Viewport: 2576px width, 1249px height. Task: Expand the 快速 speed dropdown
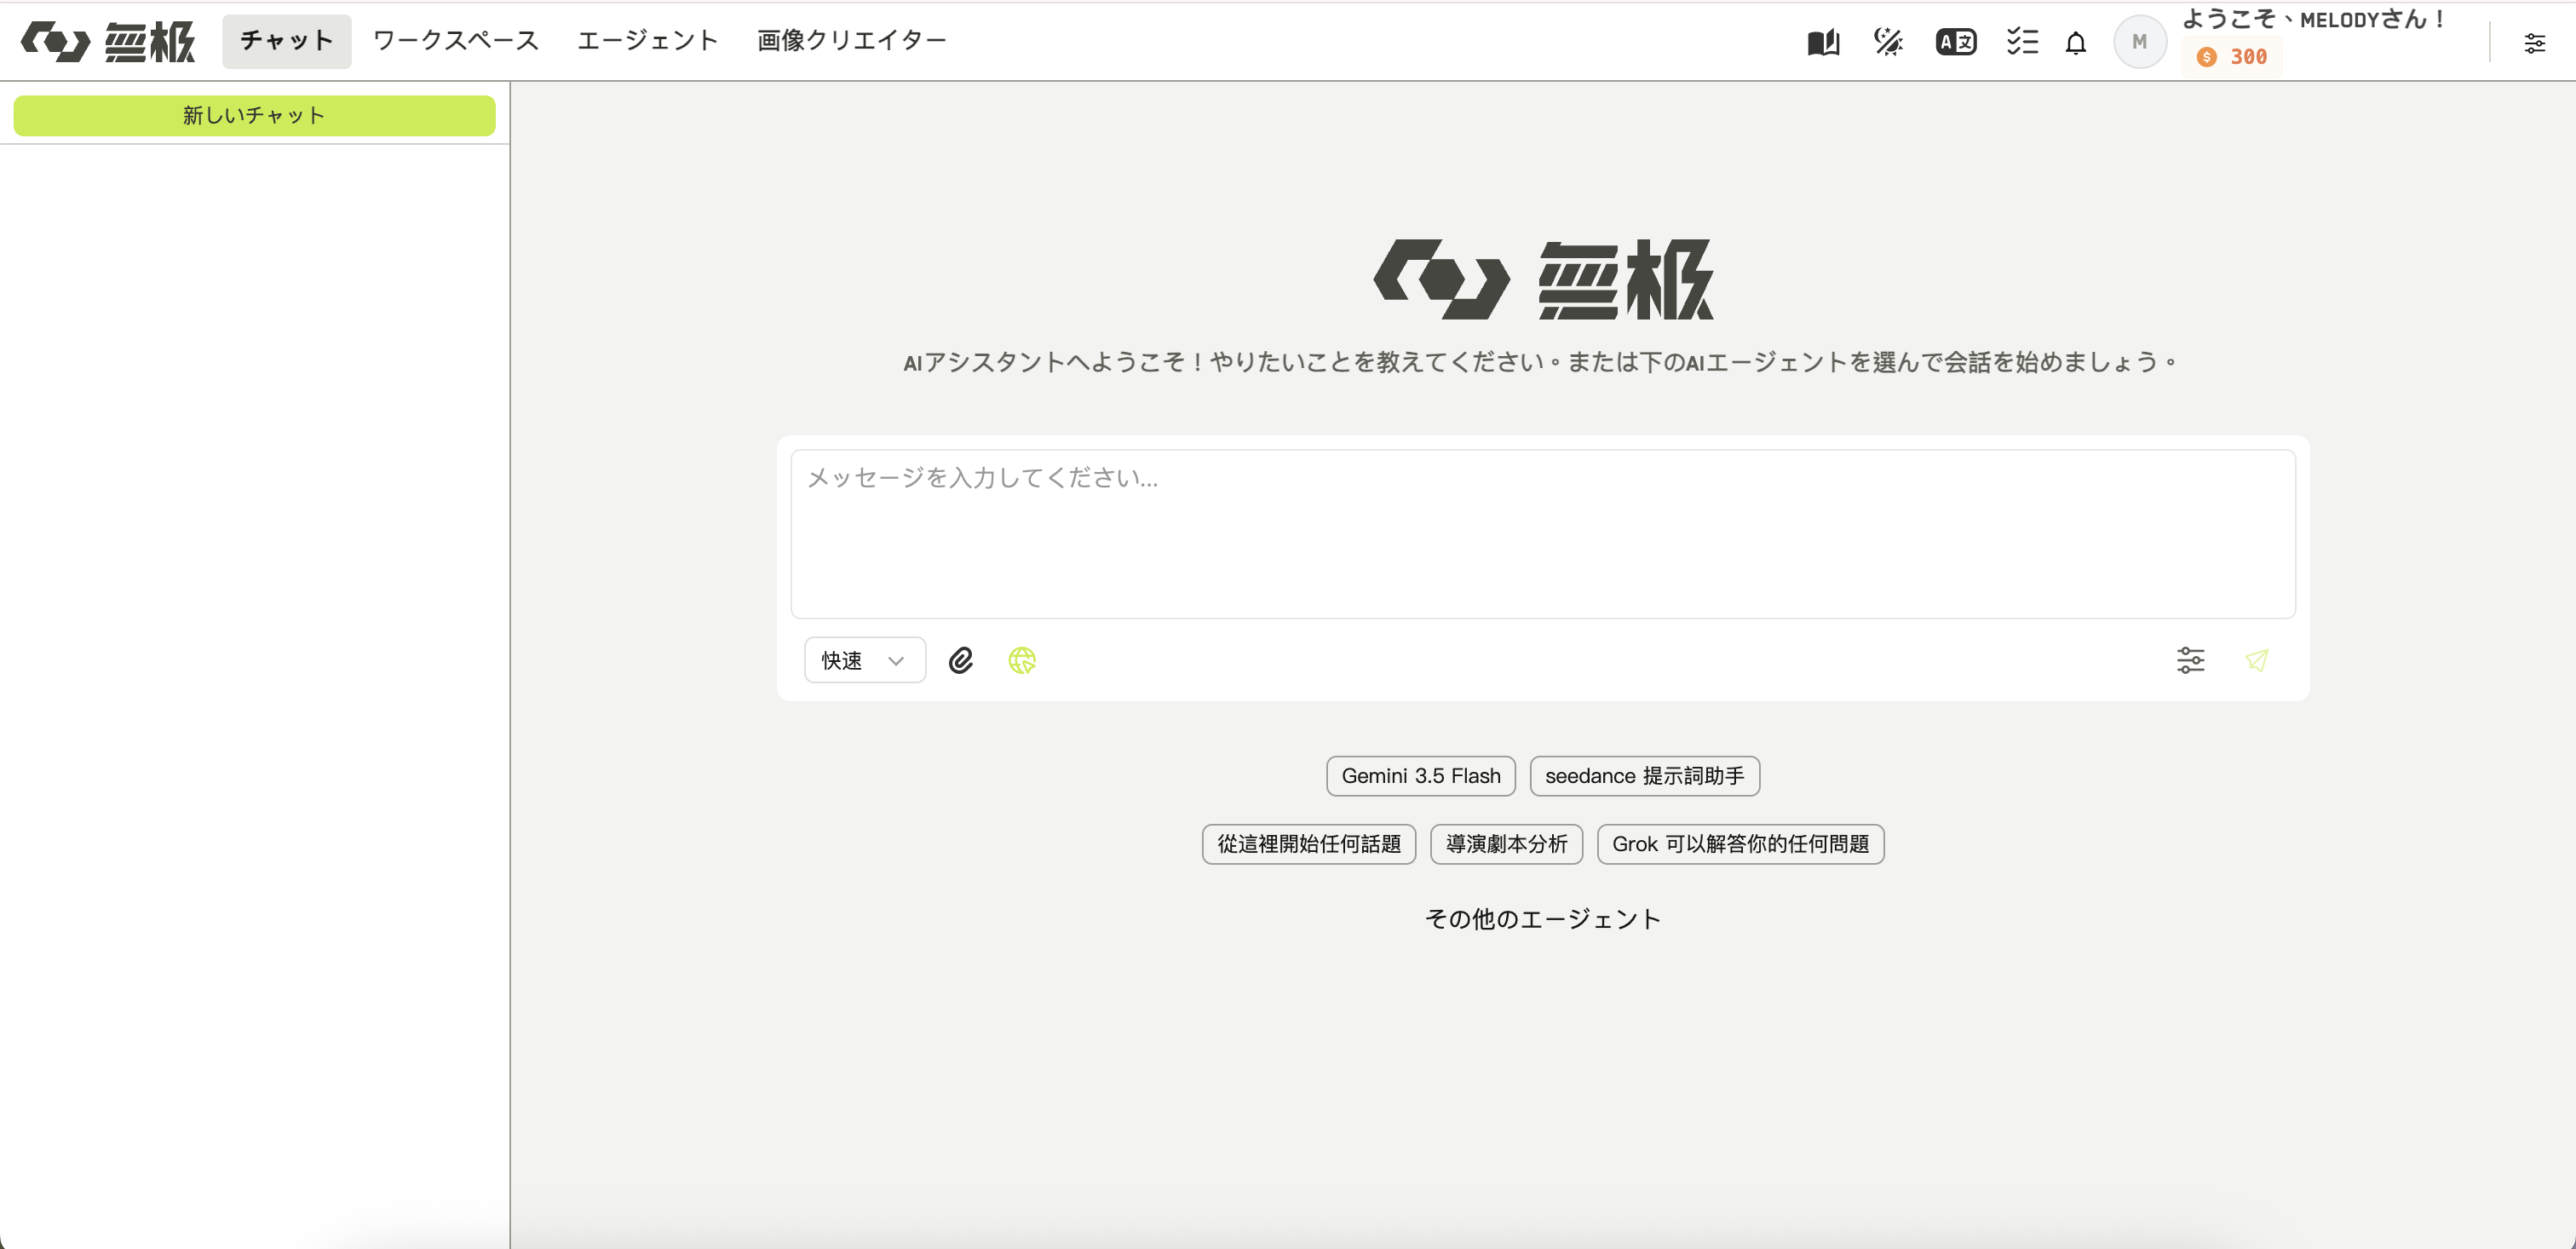(864, 660)
